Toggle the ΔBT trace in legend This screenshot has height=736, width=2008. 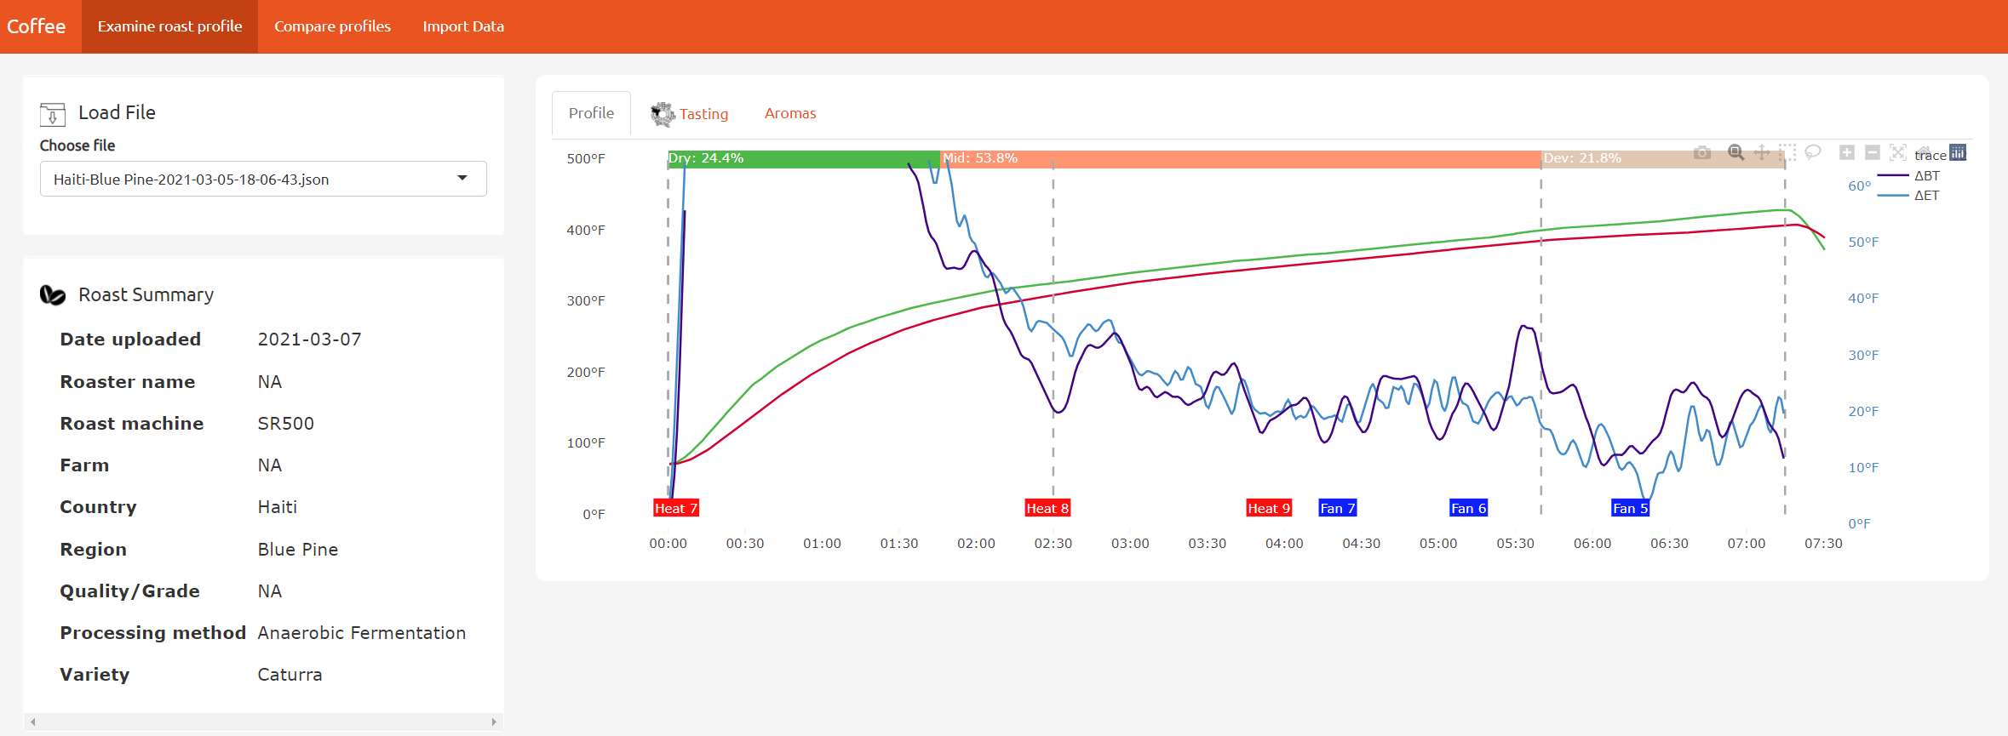point(1908,176)
